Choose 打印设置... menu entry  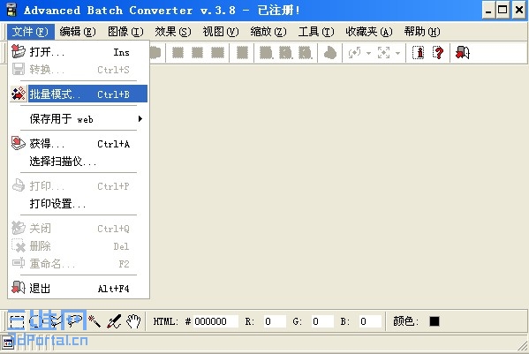click(79, 203)
